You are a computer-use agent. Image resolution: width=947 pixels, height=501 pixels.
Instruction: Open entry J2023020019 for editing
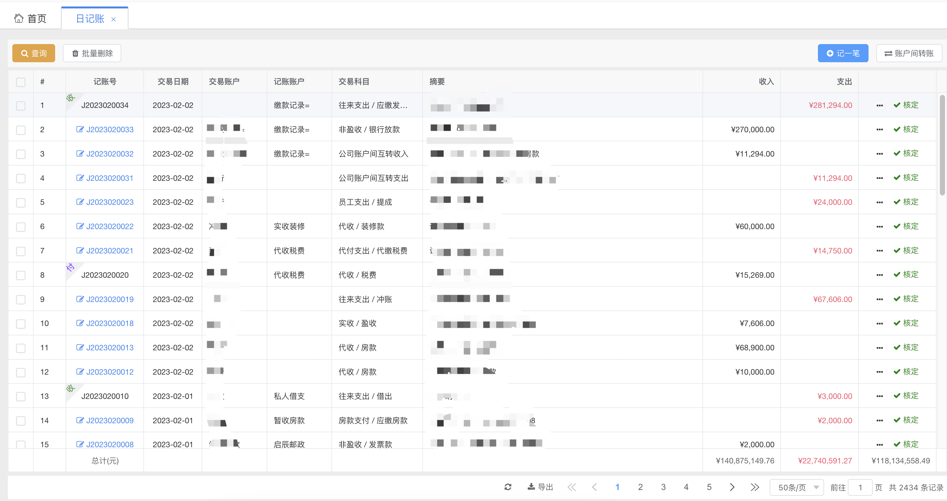(105, 299)
